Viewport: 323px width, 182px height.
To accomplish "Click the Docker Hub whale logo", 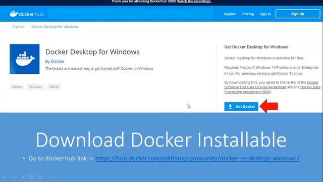I will (x=27, y=14).
